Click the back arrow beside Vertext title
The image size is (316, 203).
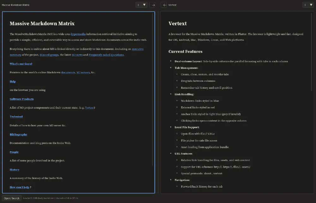[164, 5]
